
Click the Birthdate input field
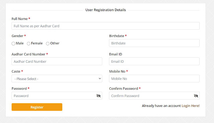(154, 43)
